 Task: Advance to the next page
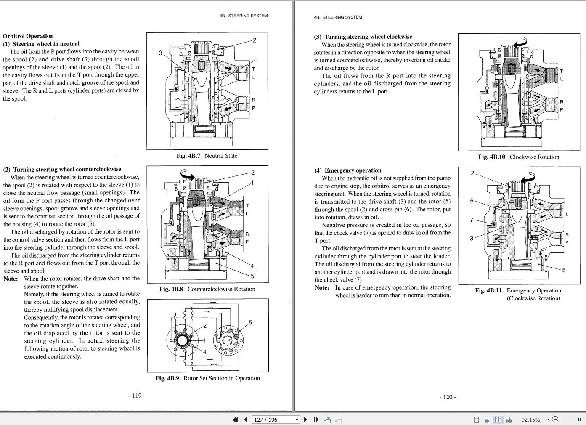305,420
